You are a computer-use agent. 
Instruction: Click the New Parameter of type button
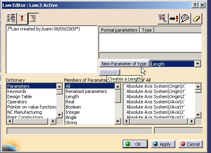(x=124, y=64)
